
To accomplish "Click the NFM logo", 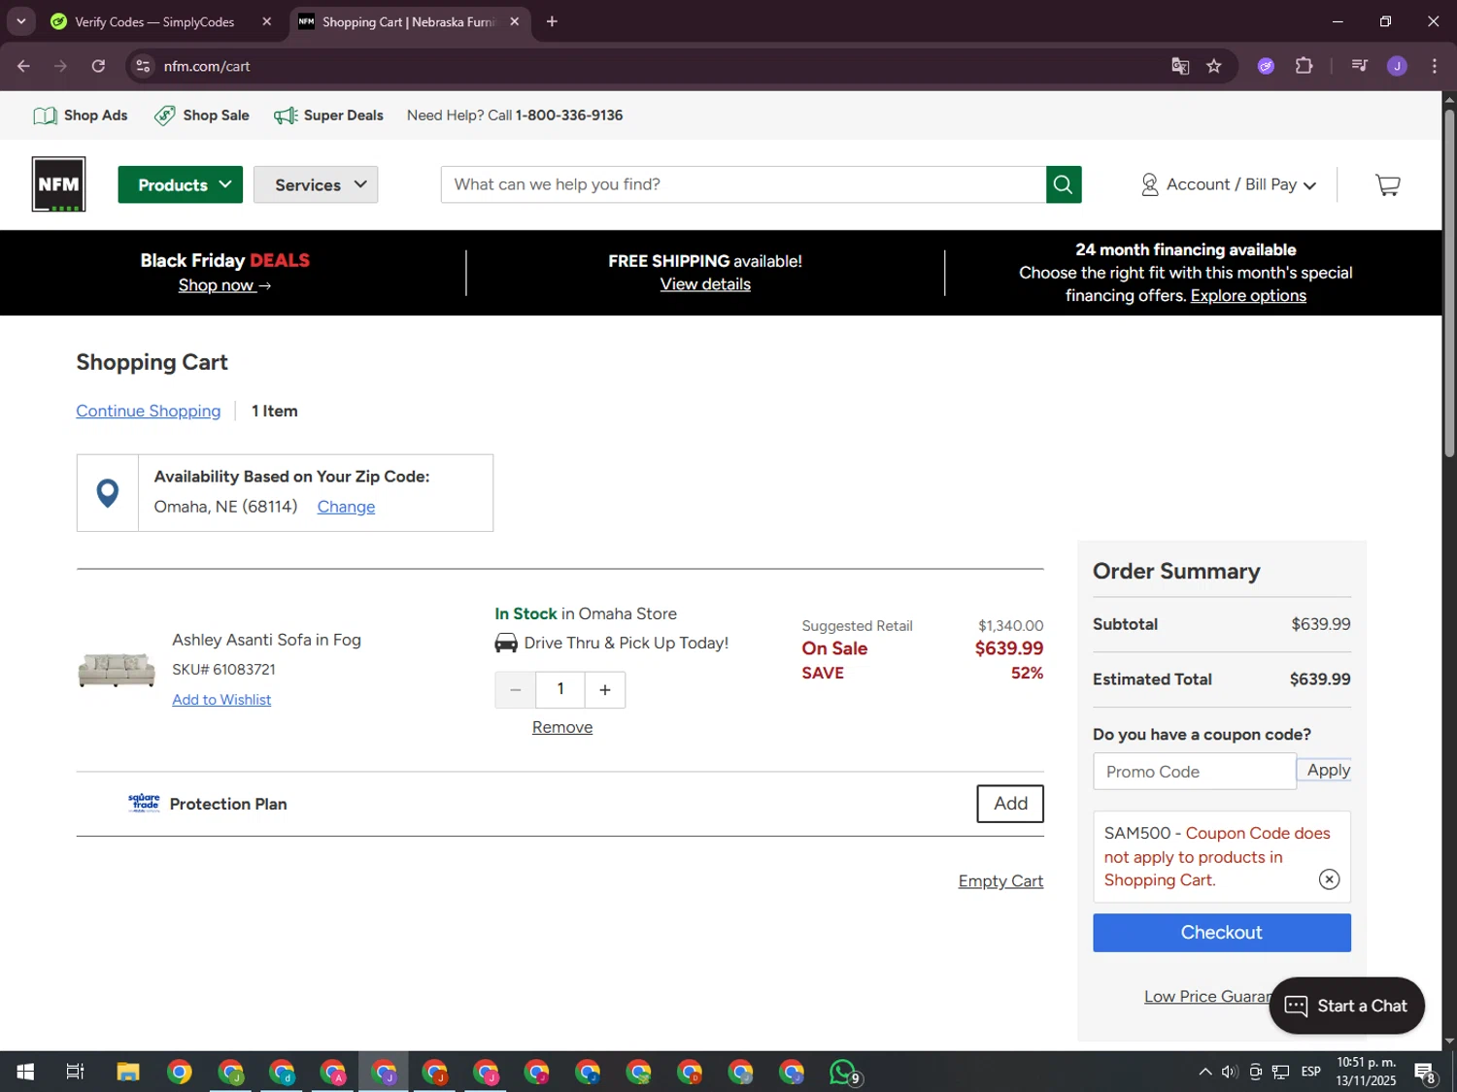I will 58,184.
